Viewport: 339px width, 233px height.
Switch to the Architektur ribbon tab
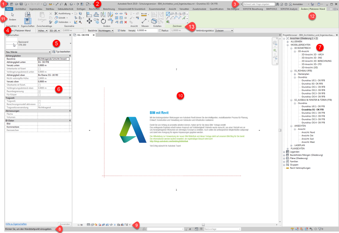(x=21, y=9)
